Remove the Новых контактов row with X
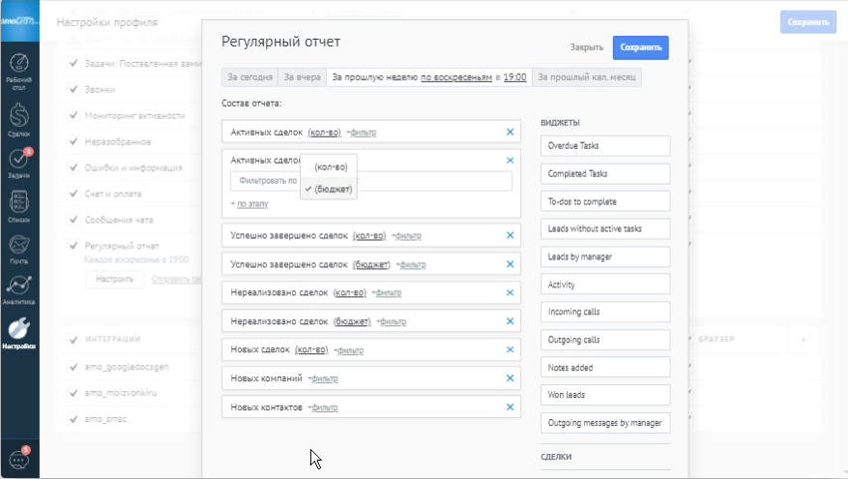Image resolution: width=848 pixels, height=479 pixels. tap(510, 406)
